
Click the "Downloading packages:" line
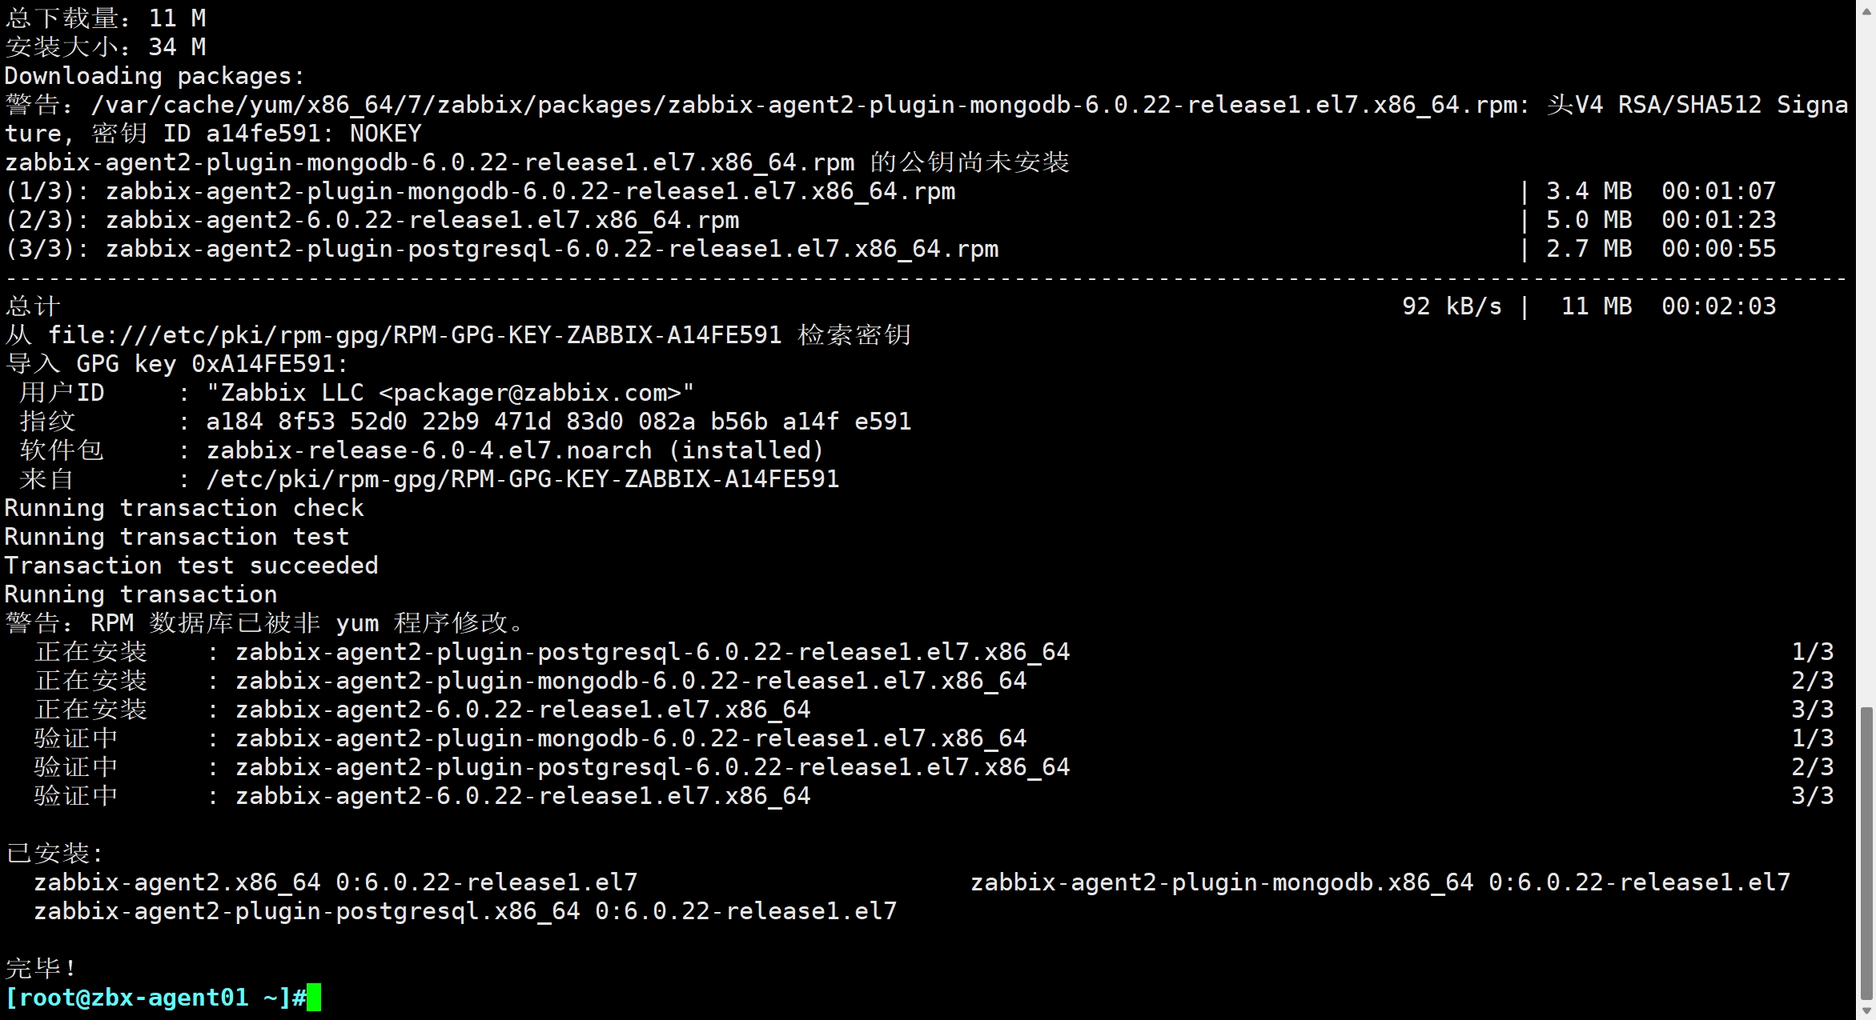click(x=155, y=76)
